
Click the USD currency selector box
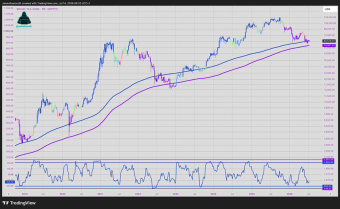click(x=330, y=9)
